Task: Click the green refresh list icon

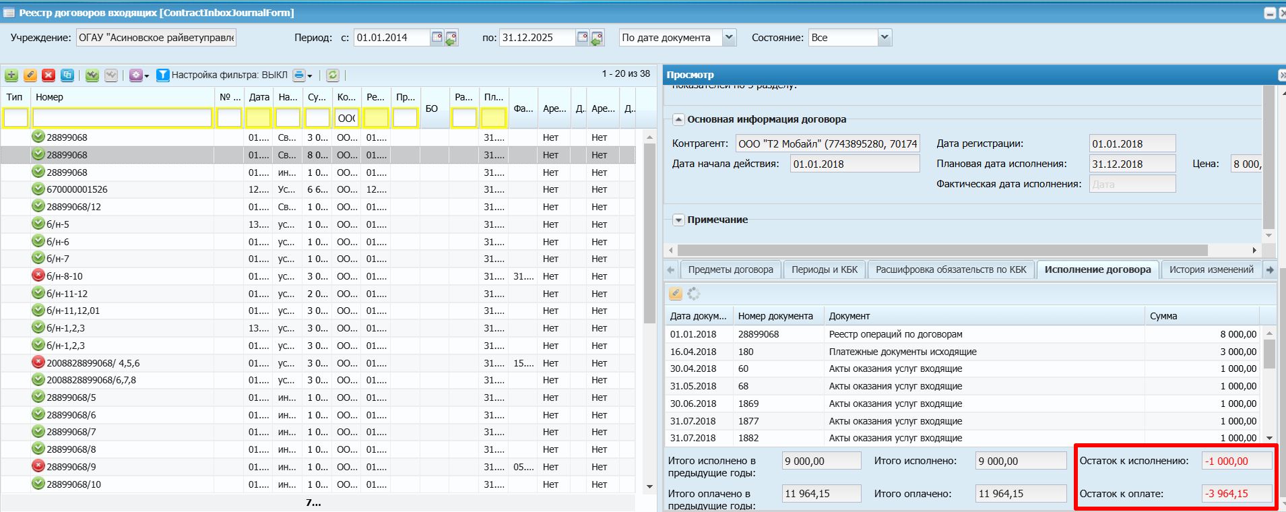Action: 333,75
